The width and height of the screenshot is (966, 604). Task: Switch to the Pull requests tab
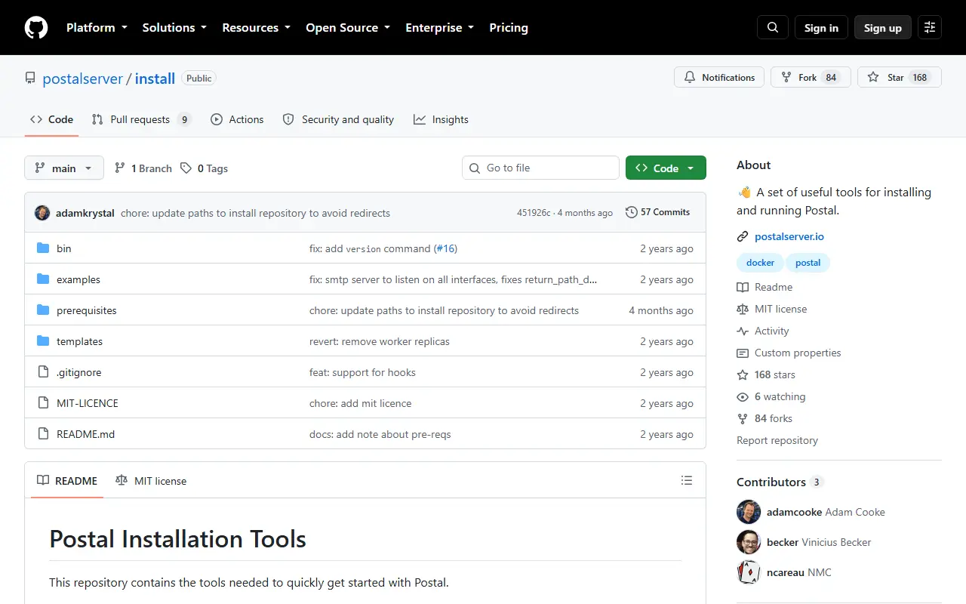142,119
